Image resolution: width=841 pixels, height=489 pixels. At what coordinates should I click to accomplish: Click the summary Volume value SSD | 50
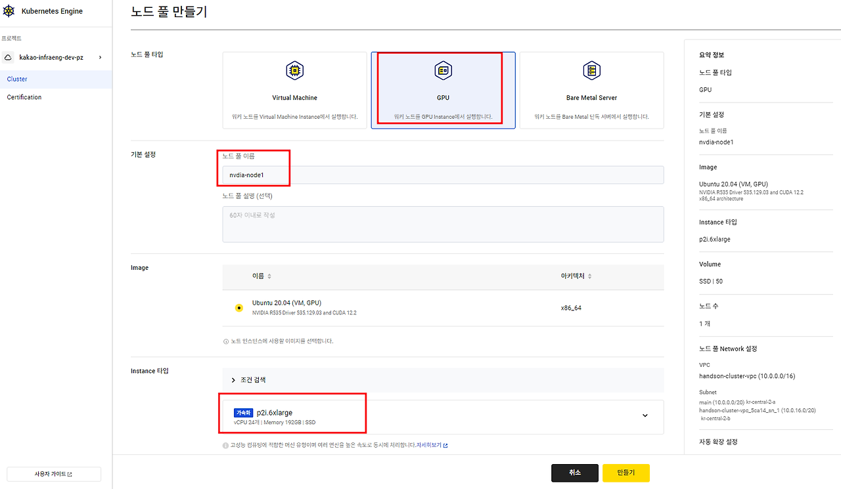point(712,282)
